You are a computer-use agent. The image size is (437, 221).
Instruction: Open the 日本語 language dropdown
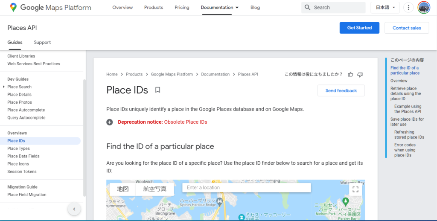(x=385, y=8)
